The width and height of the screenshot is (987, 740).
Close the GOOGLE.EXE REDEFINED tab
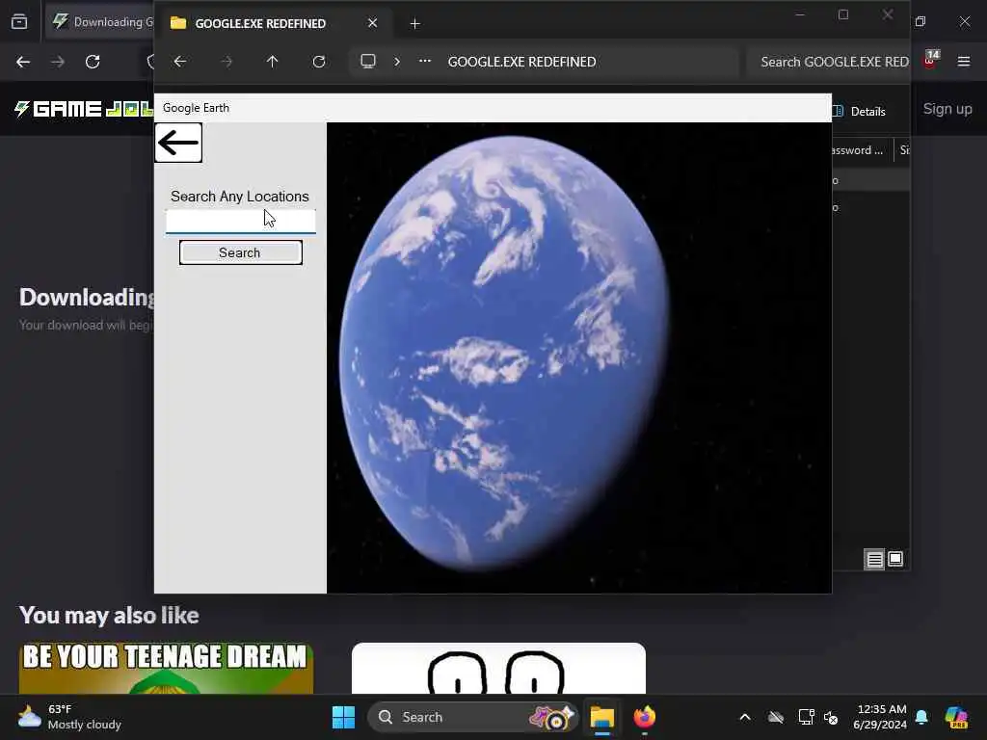373,23
